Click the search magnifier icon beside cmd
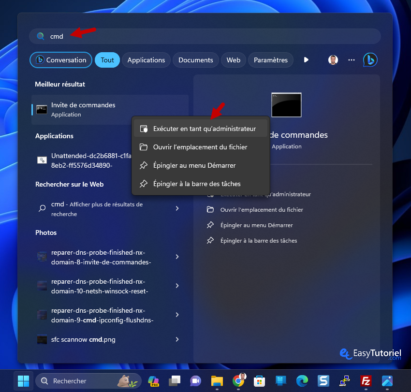Image resolution: width=411 pixels, height=392 pixels. tap(40, 36)
